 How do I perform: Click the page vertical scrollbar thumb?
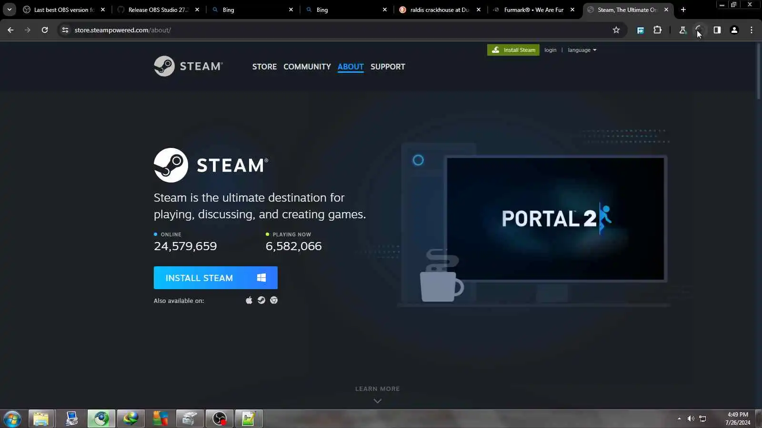[759, 71]
